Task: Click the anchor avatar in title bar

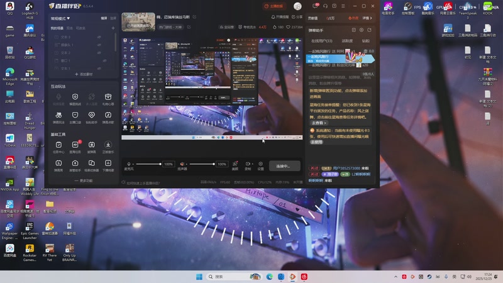Action: tap(297, 6)
